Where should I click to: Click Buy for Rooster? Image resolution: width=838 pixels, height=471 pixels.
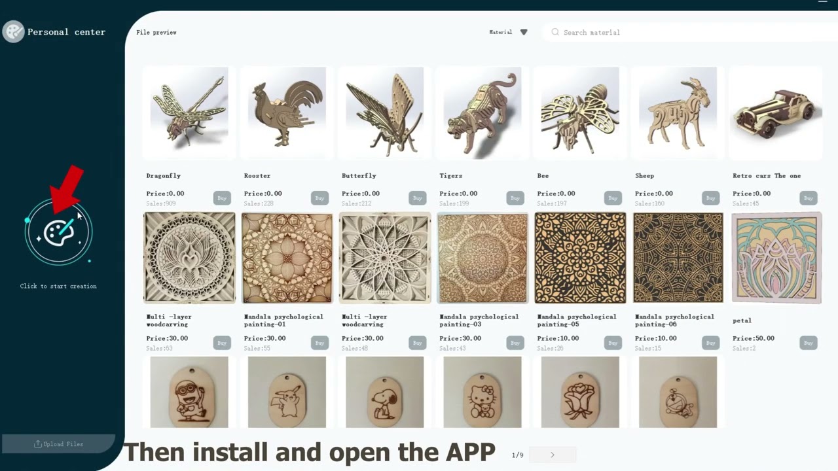(x=319, y=198)
